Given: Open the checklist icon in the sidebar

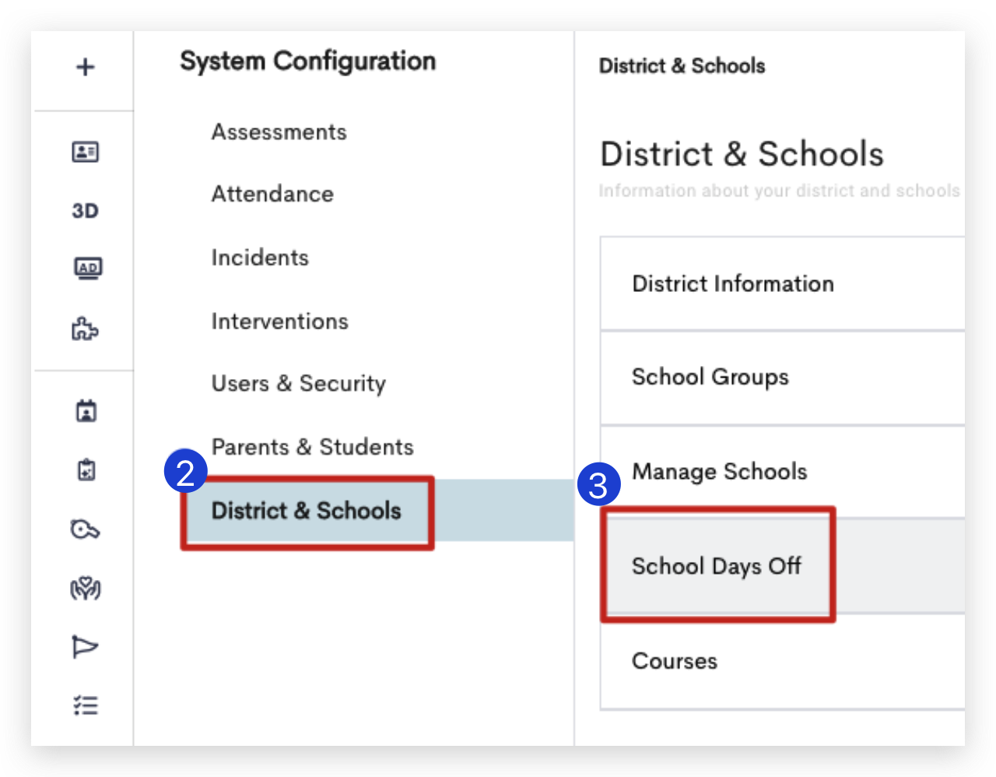Looking at the screenshot, I should click(x=86, y=705).
